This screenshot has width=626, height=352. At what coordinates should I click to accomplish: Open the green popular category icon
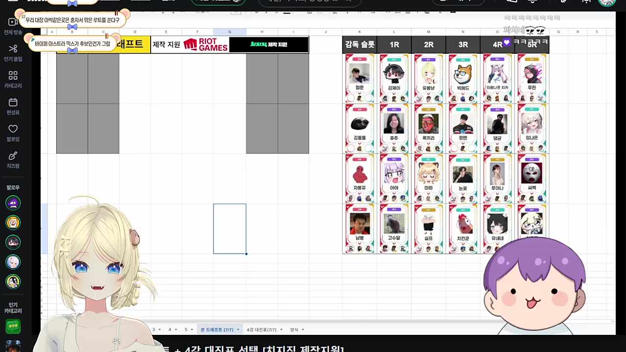point(13,326)
